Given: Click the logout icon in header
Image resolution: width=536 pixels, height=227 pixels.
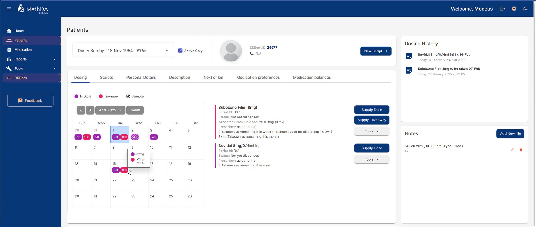Looking at the screenshot, I should click(502, 9).
